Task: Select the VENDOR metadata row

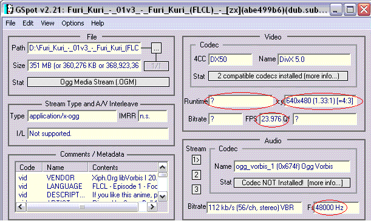Action: tap(87, 178)
